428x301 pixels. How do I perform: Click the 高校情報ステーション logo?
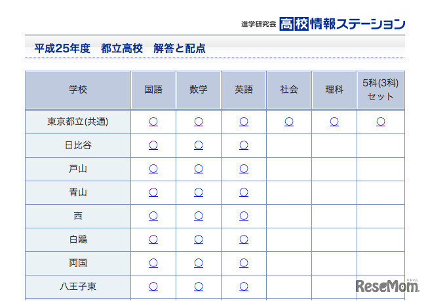(x=341, y=24)
